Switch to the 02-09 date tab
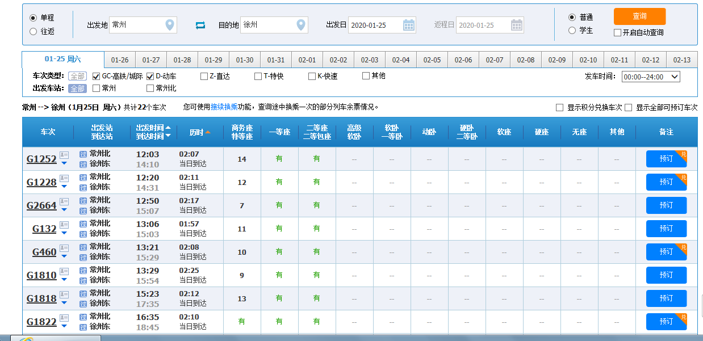 (x=557, y=60)
